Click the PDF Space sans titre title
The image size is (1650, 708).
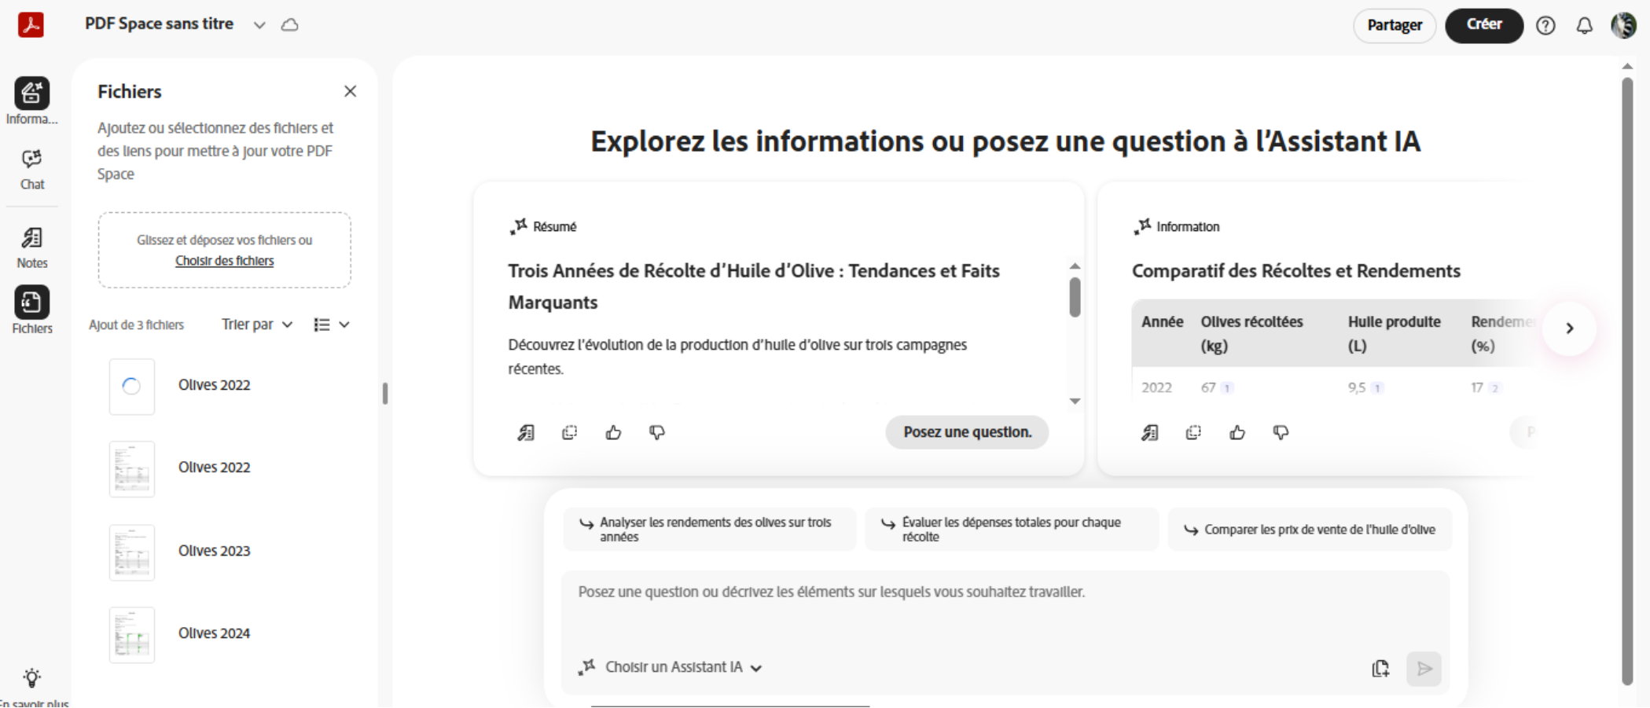pyautogui.click(x=160, y=24)
